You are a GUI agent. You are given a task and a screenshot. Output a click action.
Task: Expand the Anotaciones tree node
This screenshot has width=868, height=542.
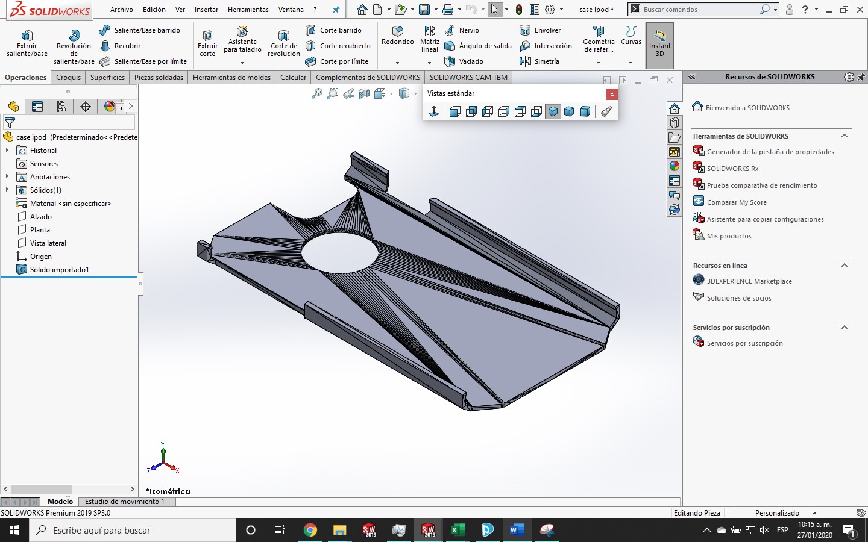click(x=7, y=177)
